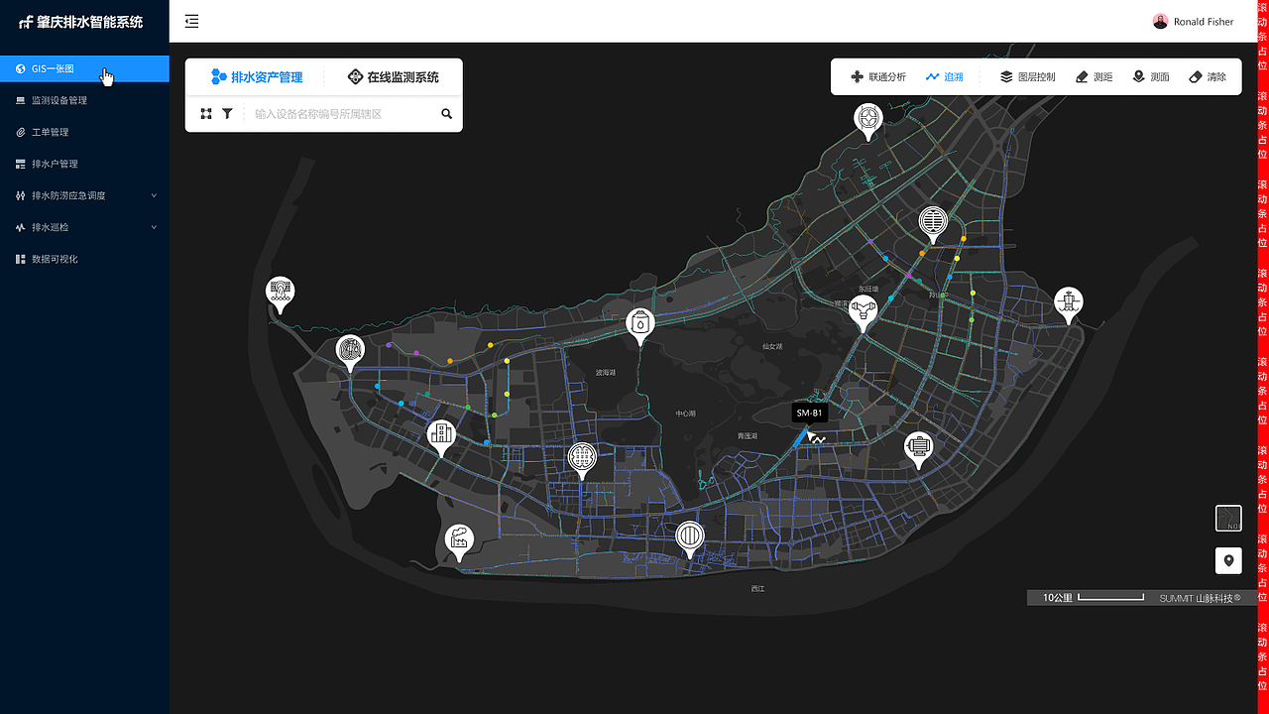The image size is (1269, 714).
Task: Click the 西江 river label on map
Action: [757, 589]
